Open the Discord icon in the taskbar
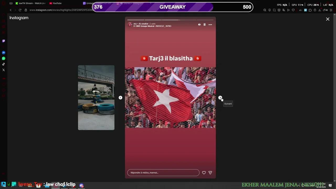The height and width of the screenshot is (189, 336). click(81, 186)
